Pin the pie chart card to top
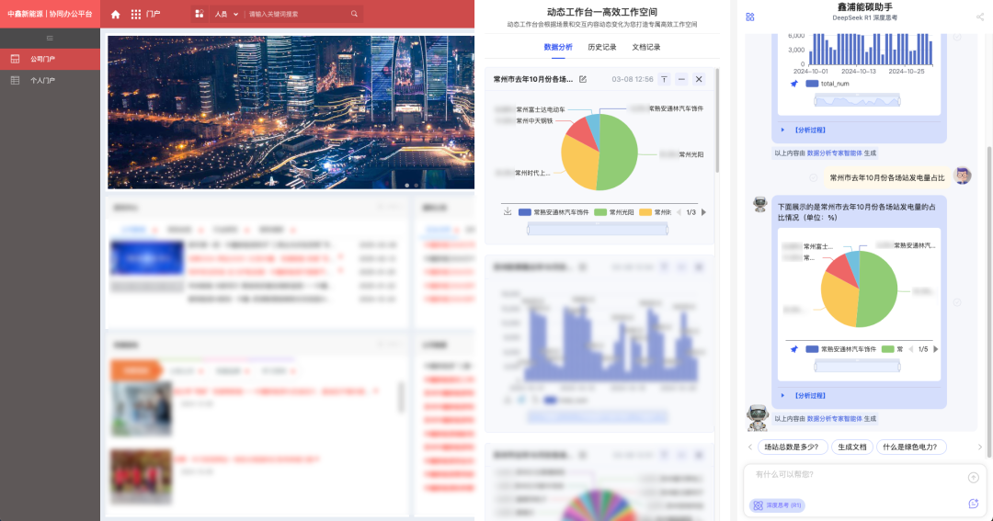This screenshot has height=521, width=993. tap(664, 79)
